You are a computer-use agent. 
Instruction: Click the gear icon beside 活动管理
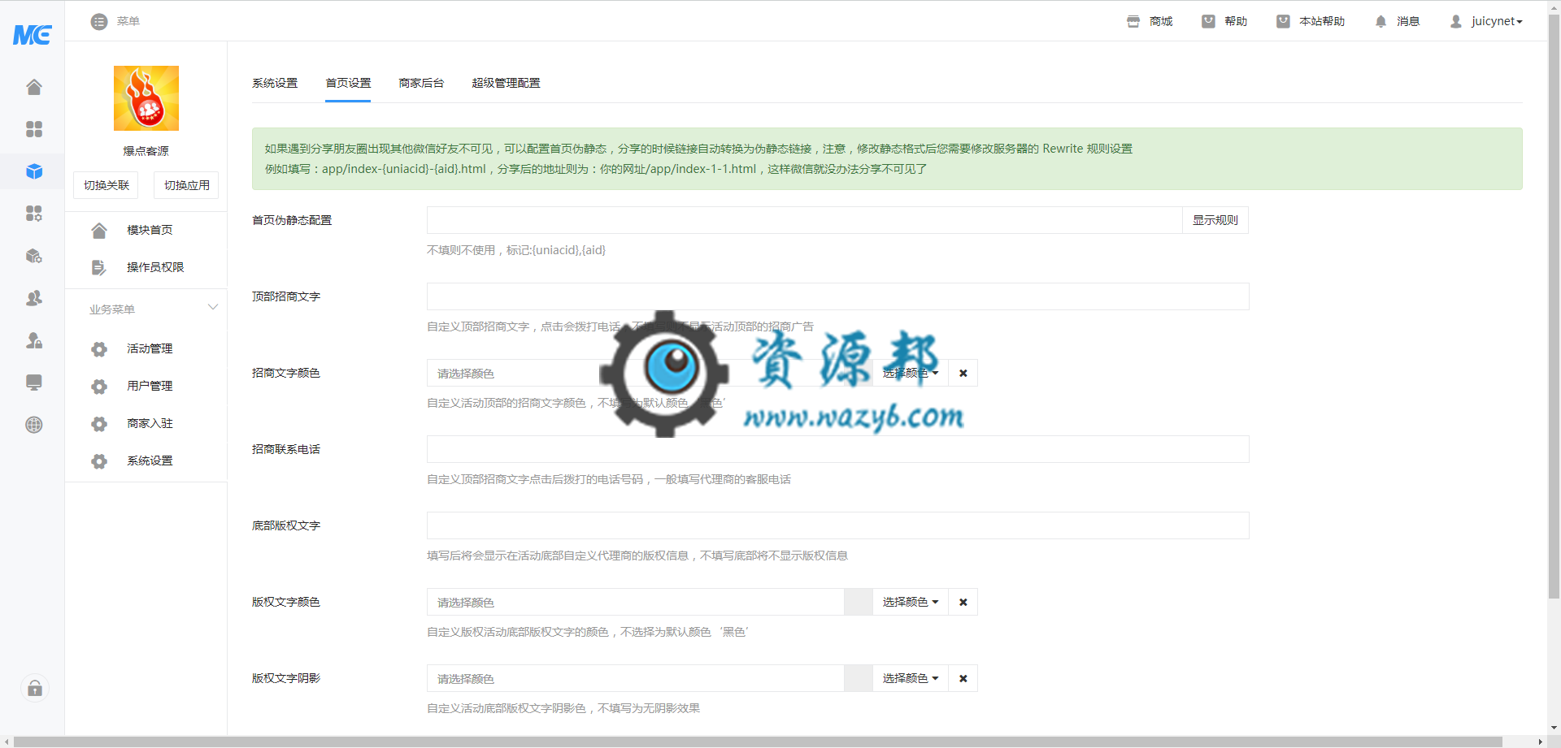tap(99, 349)
